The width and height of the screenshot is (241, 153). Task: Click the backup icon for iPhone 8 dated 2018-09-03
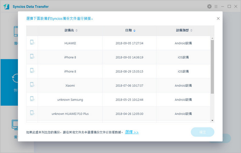coord(32,57)
